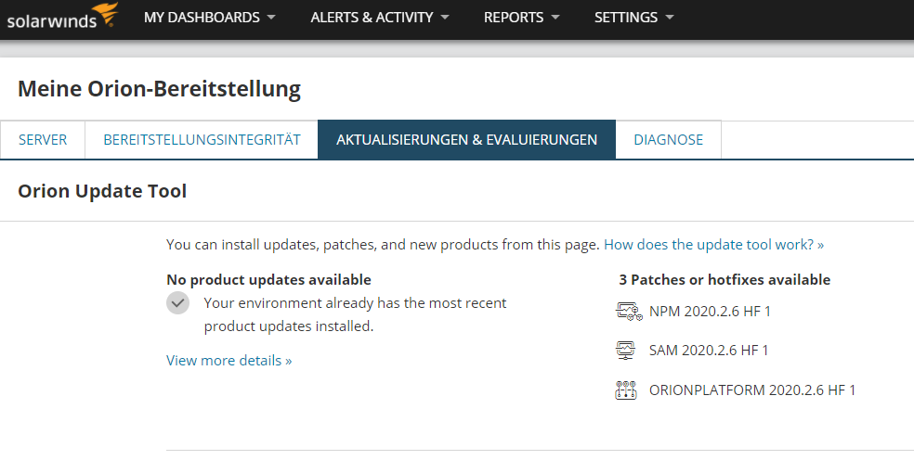The image size is (914, 460).
Task: Open the My Dashboards menu
Action: (x=209, y=18)
